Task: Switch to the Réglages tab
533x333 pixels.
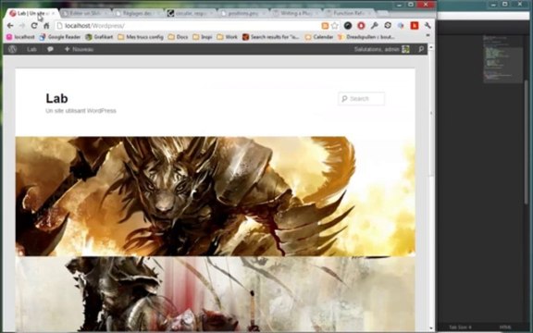Action: pyautogui.click(x=139, y=13)
